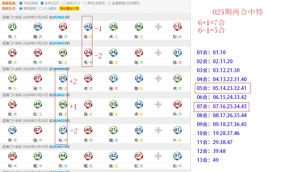
Task: Tick the 单双/合单双 checkbox
Action: 85,3
